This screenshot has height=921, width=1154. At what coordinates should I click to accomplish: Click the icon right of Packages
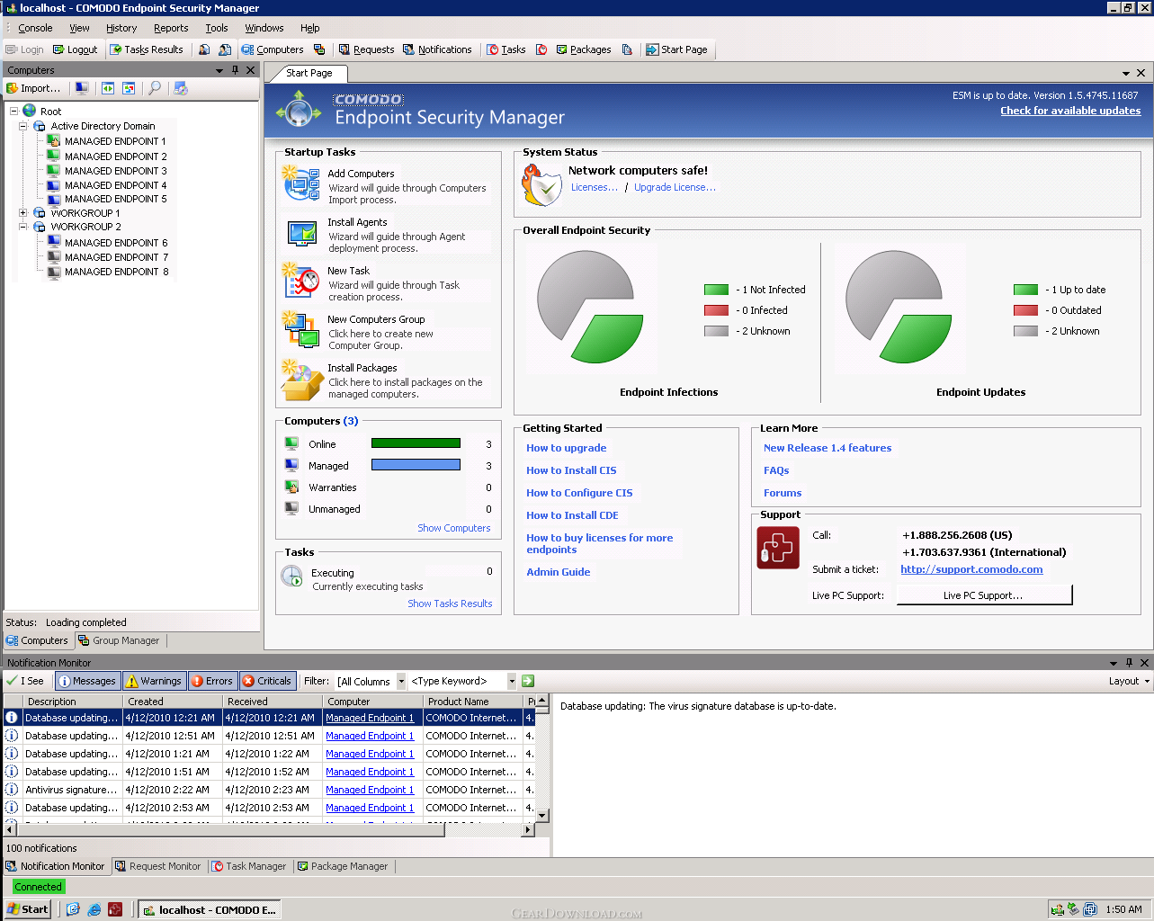click(x=627, y=49)
